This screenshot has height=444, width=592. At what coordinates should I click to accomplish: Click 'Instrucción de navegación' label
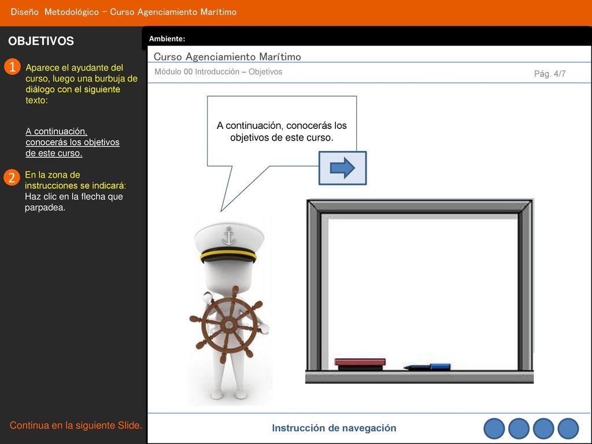tap(334, 428)
